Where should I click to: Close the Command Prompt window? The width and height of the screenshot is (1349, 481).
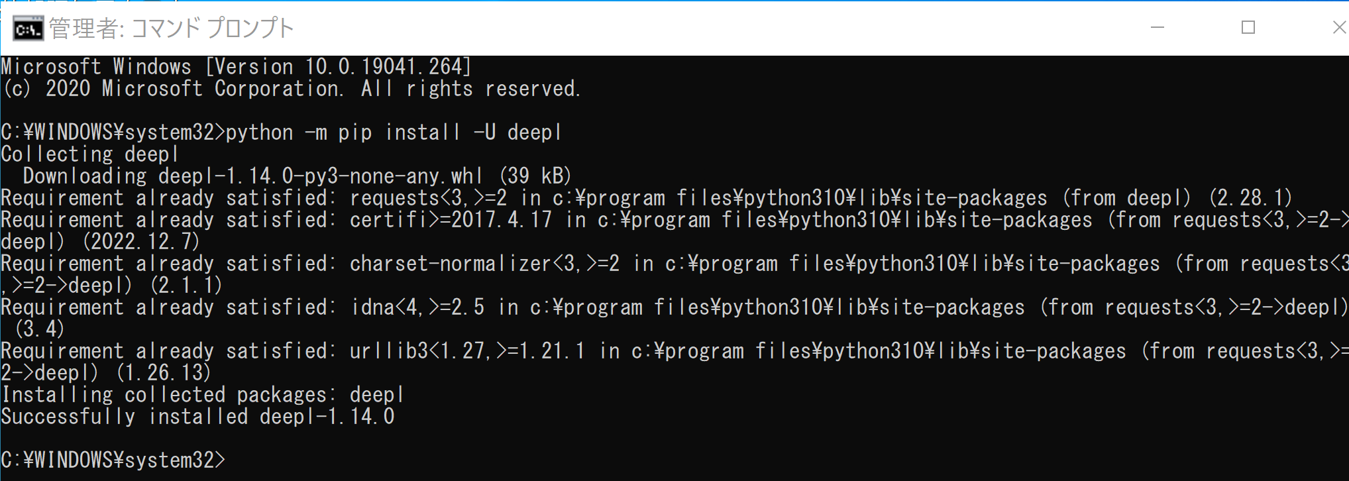1339,28
